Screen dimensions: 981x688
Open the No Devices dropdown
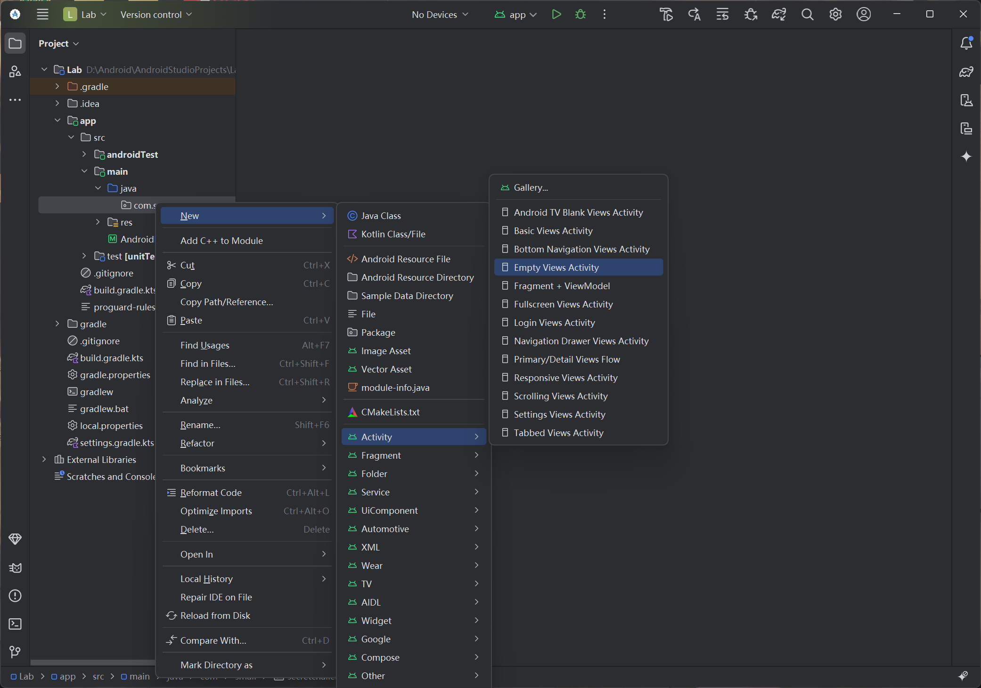[x=440, y=15]
